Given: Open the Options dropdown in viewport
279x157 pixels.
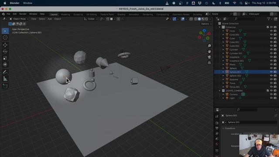Looking at the screenshot, I should tap(206, 24).
